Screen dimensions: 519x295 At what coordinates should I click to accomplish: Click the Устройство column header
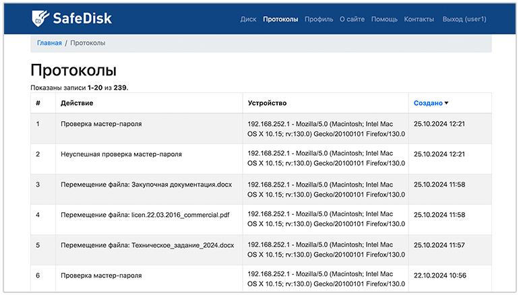267,103
